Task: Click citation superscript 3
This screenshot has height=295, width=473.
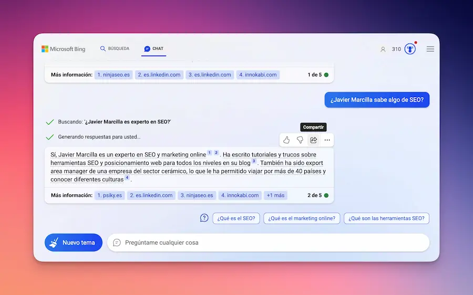Action: coord(254,161)
